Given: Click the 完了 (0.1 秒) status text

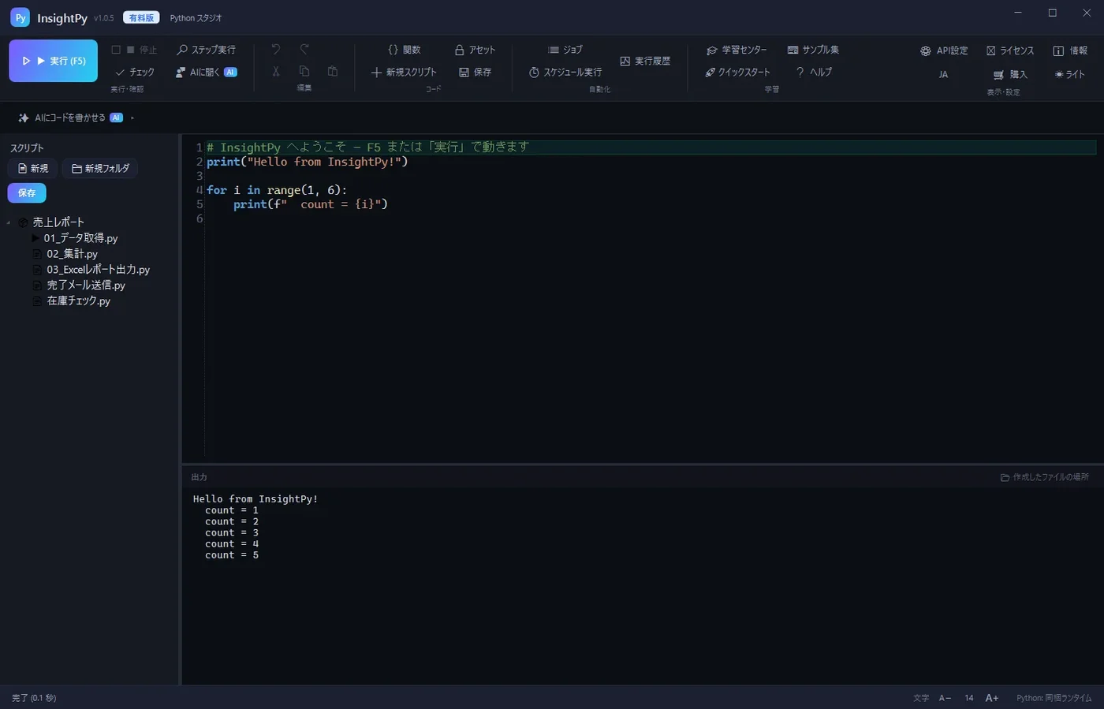Looking at the screenshot, I should 34,698.
